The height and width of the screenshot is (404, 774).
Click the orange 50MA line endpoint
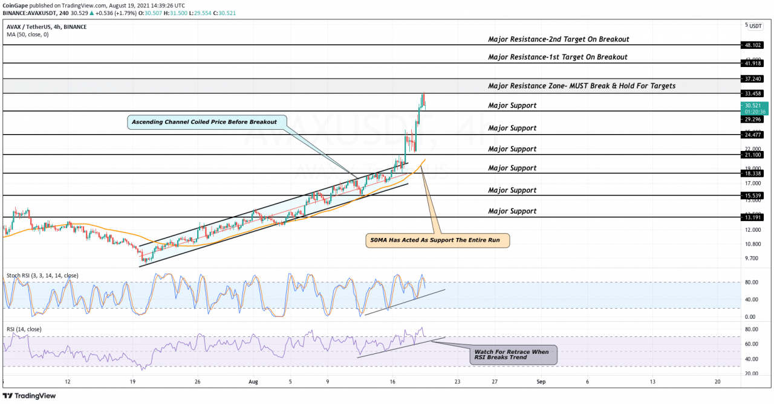(x=425, y=160)
